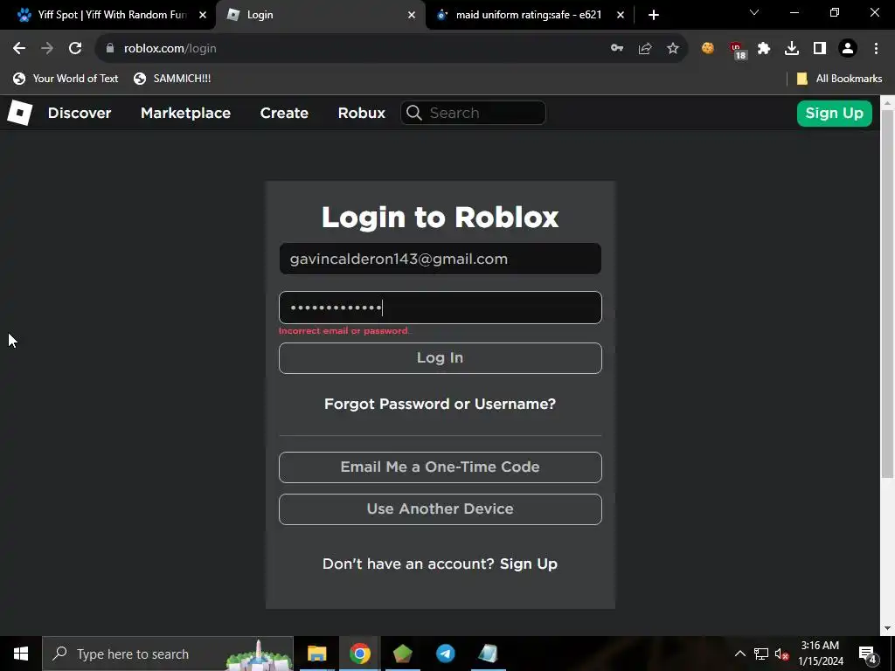Image resolution: width=895 pixels, height=671 pixels.
Task: Open the muted volume tray icon
Action: [781, 654]
